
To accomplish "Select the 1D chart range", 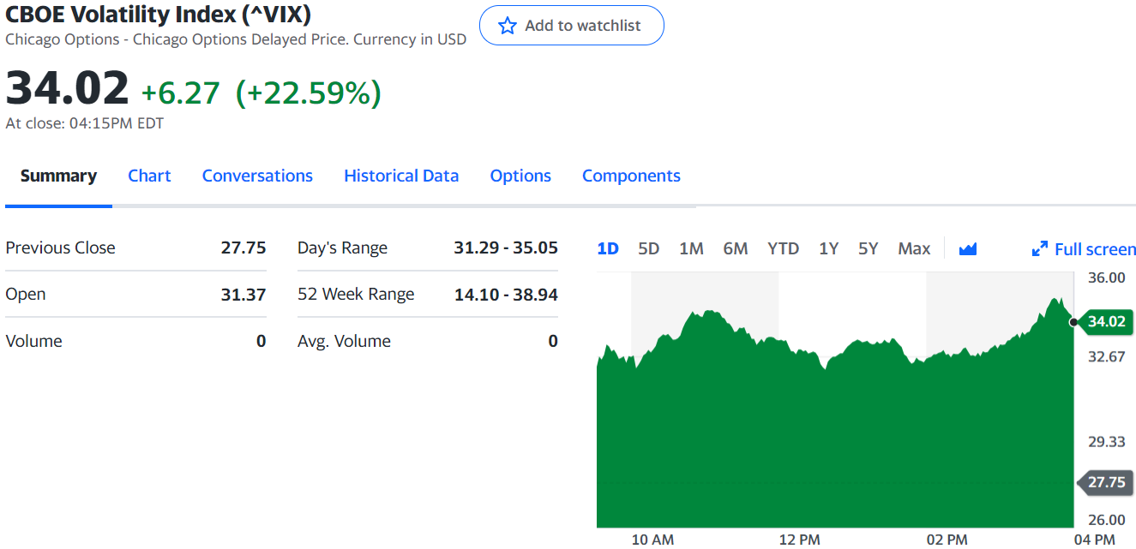I will pyautogui.click(x=608, y=248).
